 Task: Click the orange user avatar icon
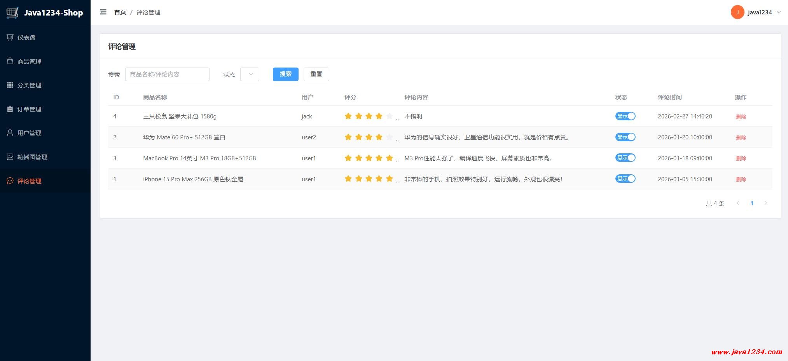tap(737, 12)
